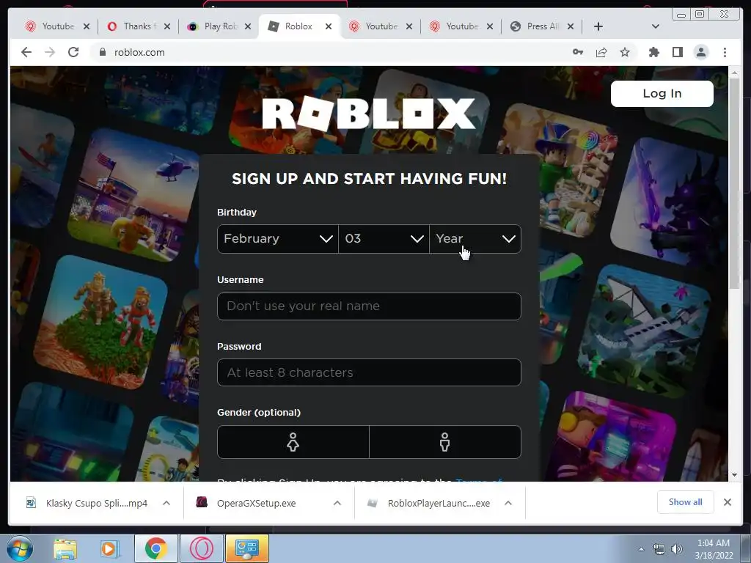751x563 pixels.
Task: Open the February month dropdown
Action: click(x=278, y=238)
